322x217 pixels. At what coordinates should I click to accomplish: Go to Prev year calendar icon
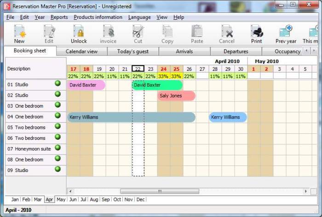(x=286, y=32)
